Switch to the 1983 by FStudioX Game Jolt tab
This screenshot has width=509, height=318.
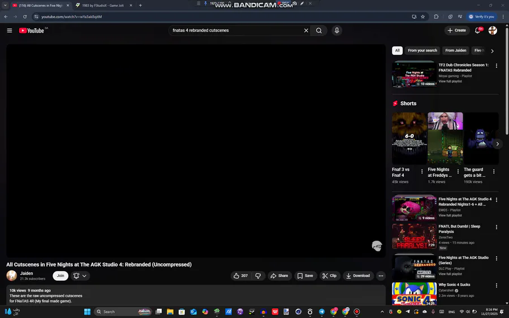(x=103, y=5)
